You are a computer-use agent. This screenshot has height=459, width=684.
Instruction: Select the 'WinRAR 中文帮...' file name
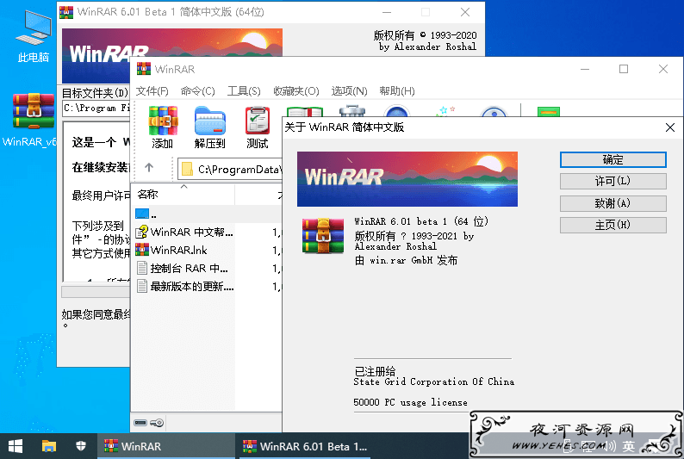pyautogui.click(x=192, y=232)
